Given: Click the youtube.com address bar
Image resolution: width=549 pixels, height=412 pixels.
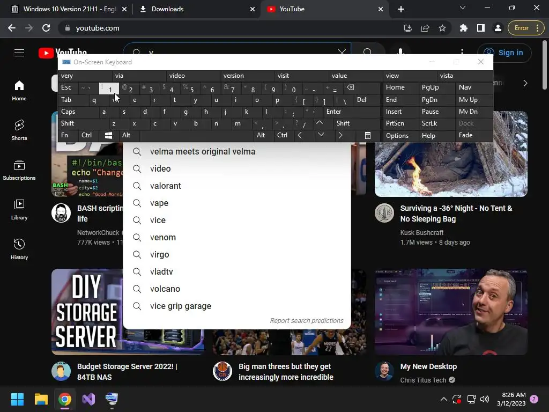Looking at the screenshot, I should [231, 28].
